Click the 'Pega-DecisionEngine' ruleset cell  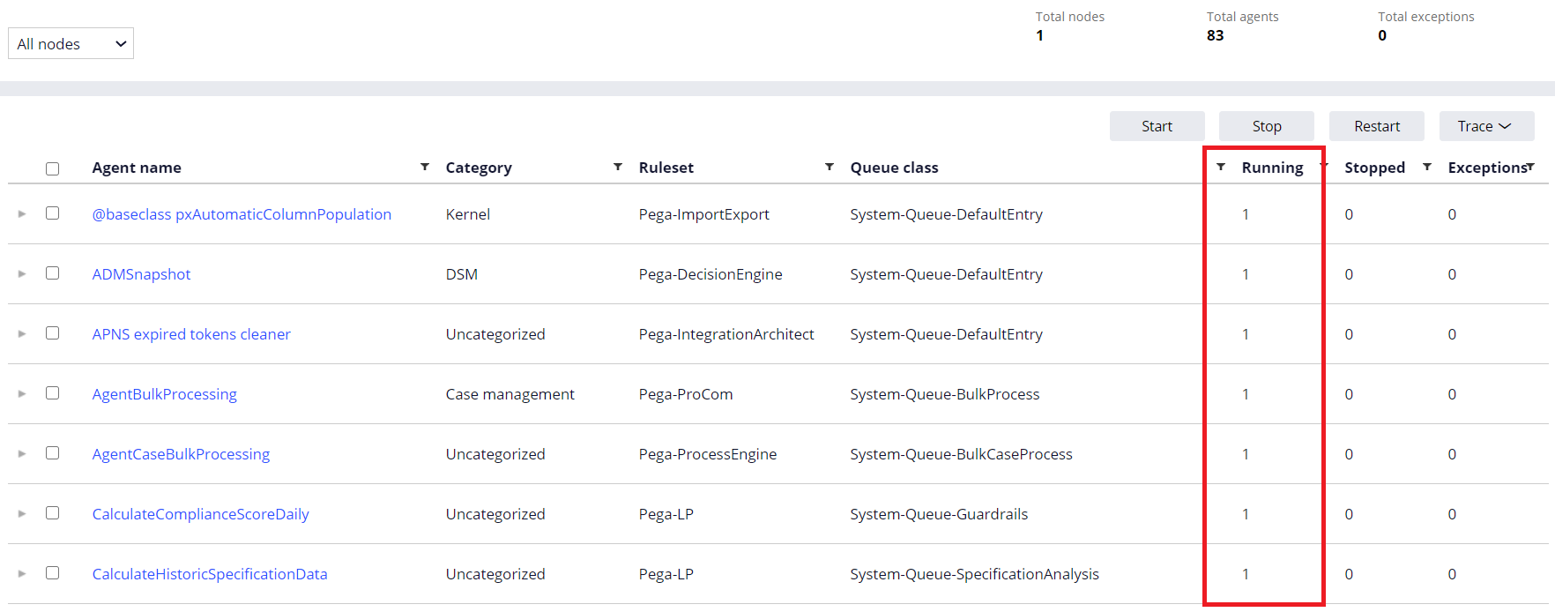(711, 274)
